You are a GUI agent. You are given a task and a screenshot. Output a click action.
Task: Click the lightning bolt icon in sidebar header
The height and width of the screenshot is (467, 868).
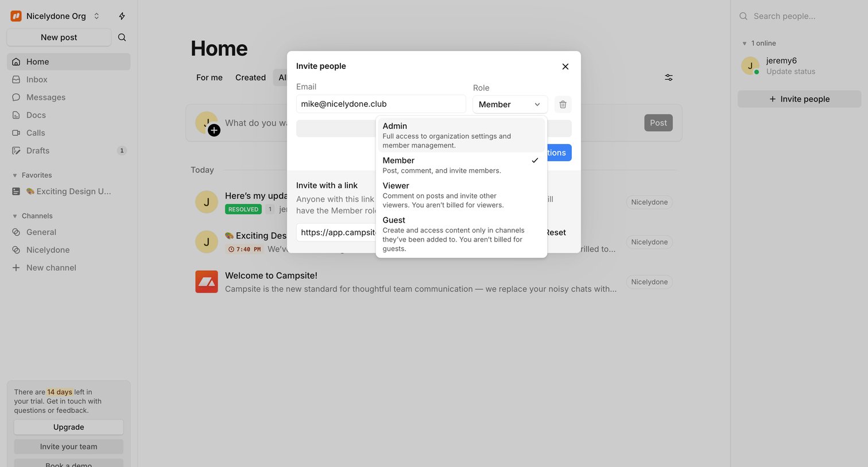tap(122, 16)
